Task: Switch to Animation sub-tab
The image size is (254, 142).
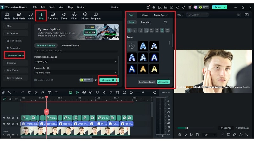Action: coord(146,22)
